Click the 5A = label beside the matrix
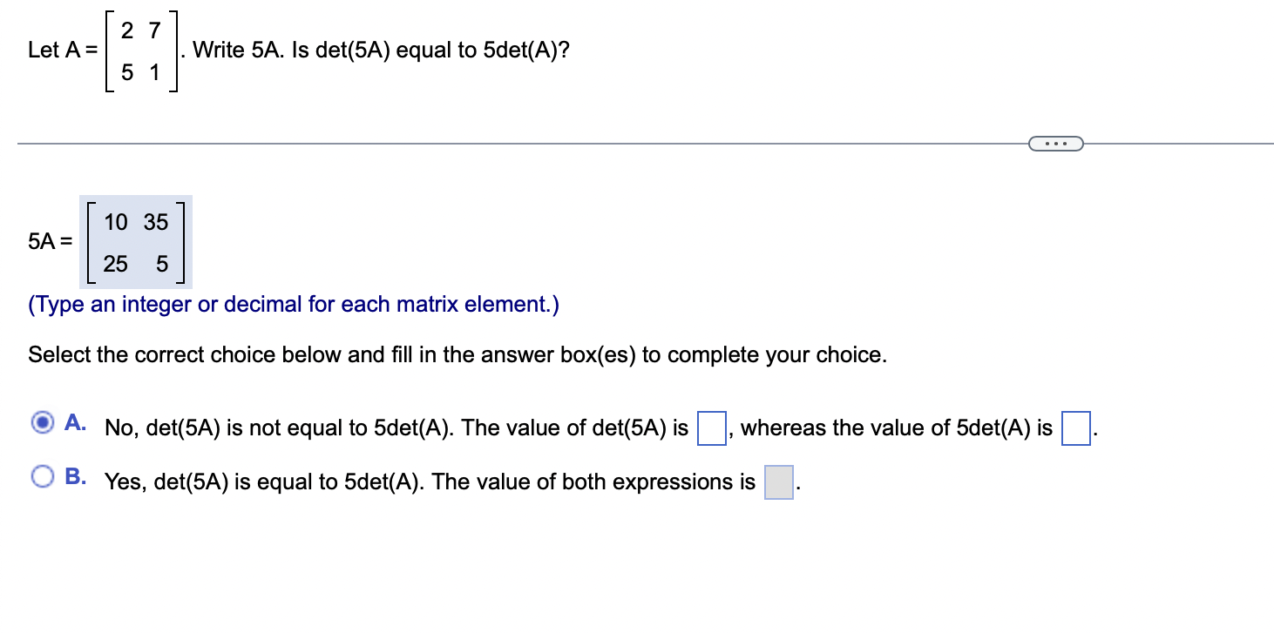 tap(49, 242)
